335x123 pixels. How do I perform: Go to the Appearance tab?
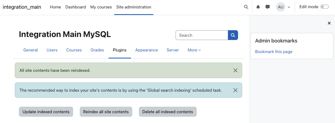pos(147,50)
